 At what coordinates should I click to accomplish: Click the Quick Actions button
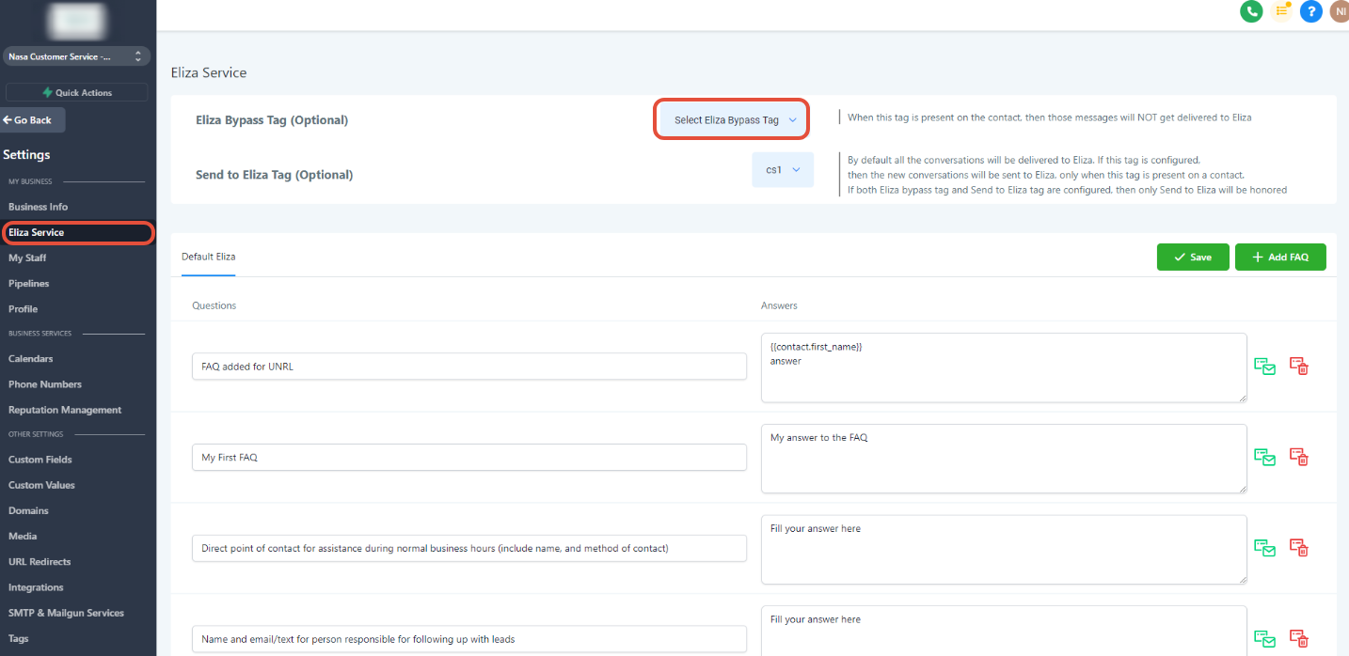77,92
